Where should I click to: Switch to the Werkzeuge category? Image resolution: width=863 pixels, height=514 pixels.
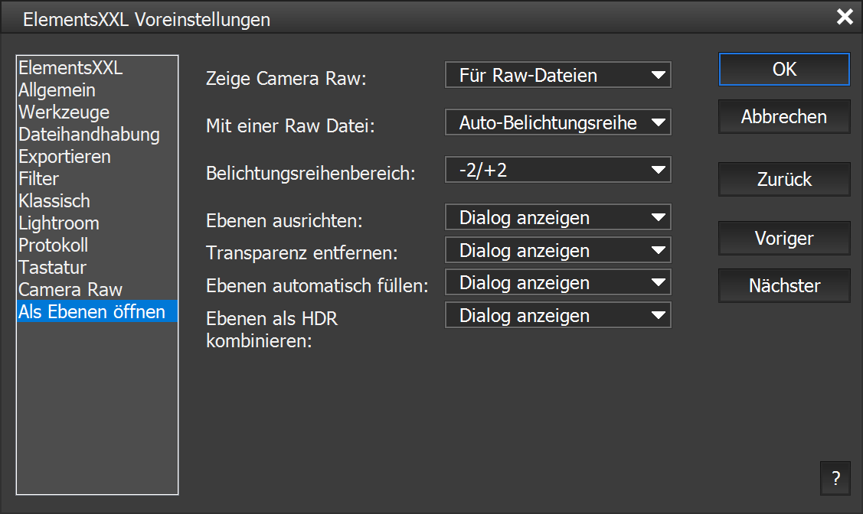click(64, 112)
